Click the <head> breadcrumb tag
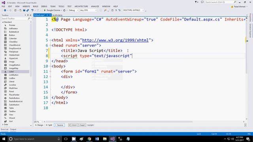 [82, 125]
